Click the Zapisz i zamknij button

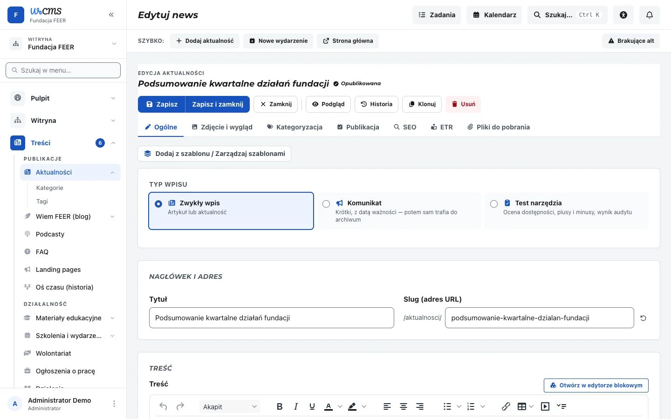(218, 104)
